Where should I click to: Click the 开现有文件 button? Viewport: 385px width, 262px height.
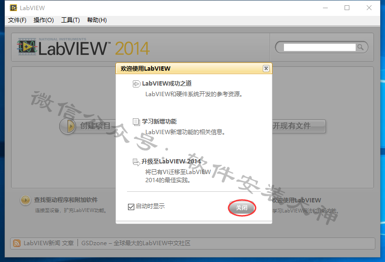tap(299, 126)
